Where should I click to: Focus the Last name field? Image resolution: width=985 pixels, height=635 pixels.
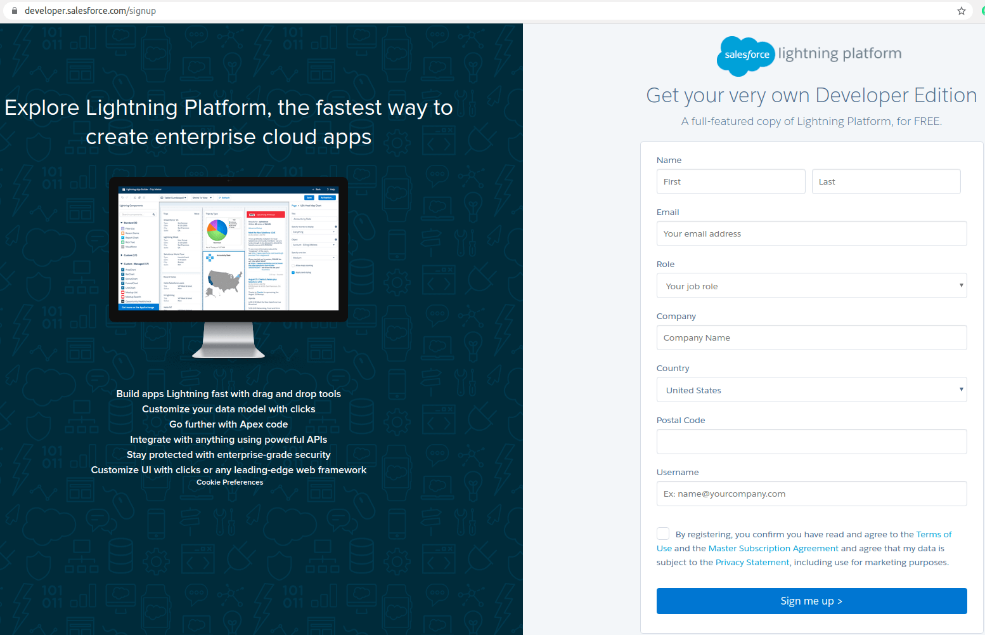(x=885, y=181)
